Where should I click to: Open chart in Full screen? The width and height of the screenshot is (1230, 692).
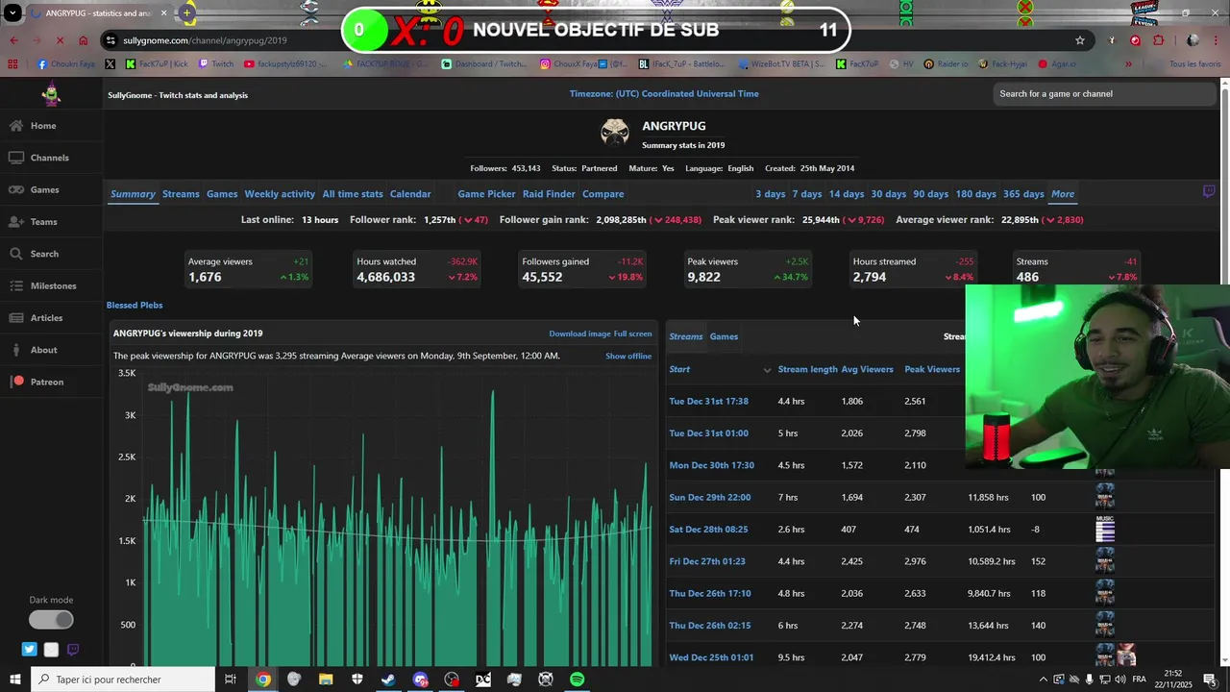tap(633, 334)
